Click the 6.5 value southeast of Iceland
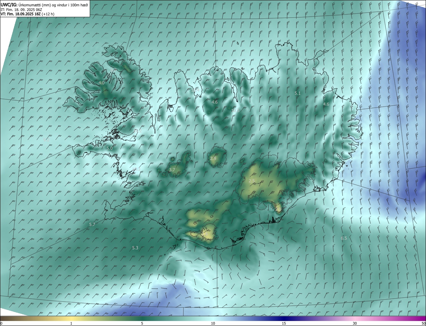This screenshot has height=326, width=426. click(344, 238)
